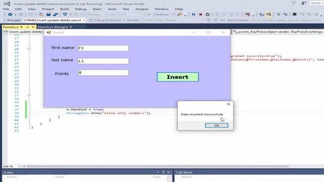Click the last name text field
The height and width of the screenshot is (182, 324).
(103, 61)
